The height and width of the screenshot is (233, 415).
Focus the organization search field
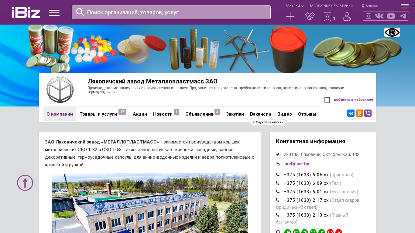click(171, 12)
